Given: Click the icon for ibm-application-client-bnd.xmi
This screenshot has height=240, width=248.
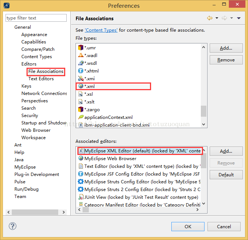Looking at the screenshot, I should [x=81, y=125].
